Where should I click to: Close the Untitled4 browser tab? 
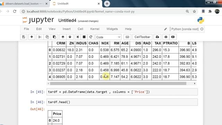[x=99, y=4]
